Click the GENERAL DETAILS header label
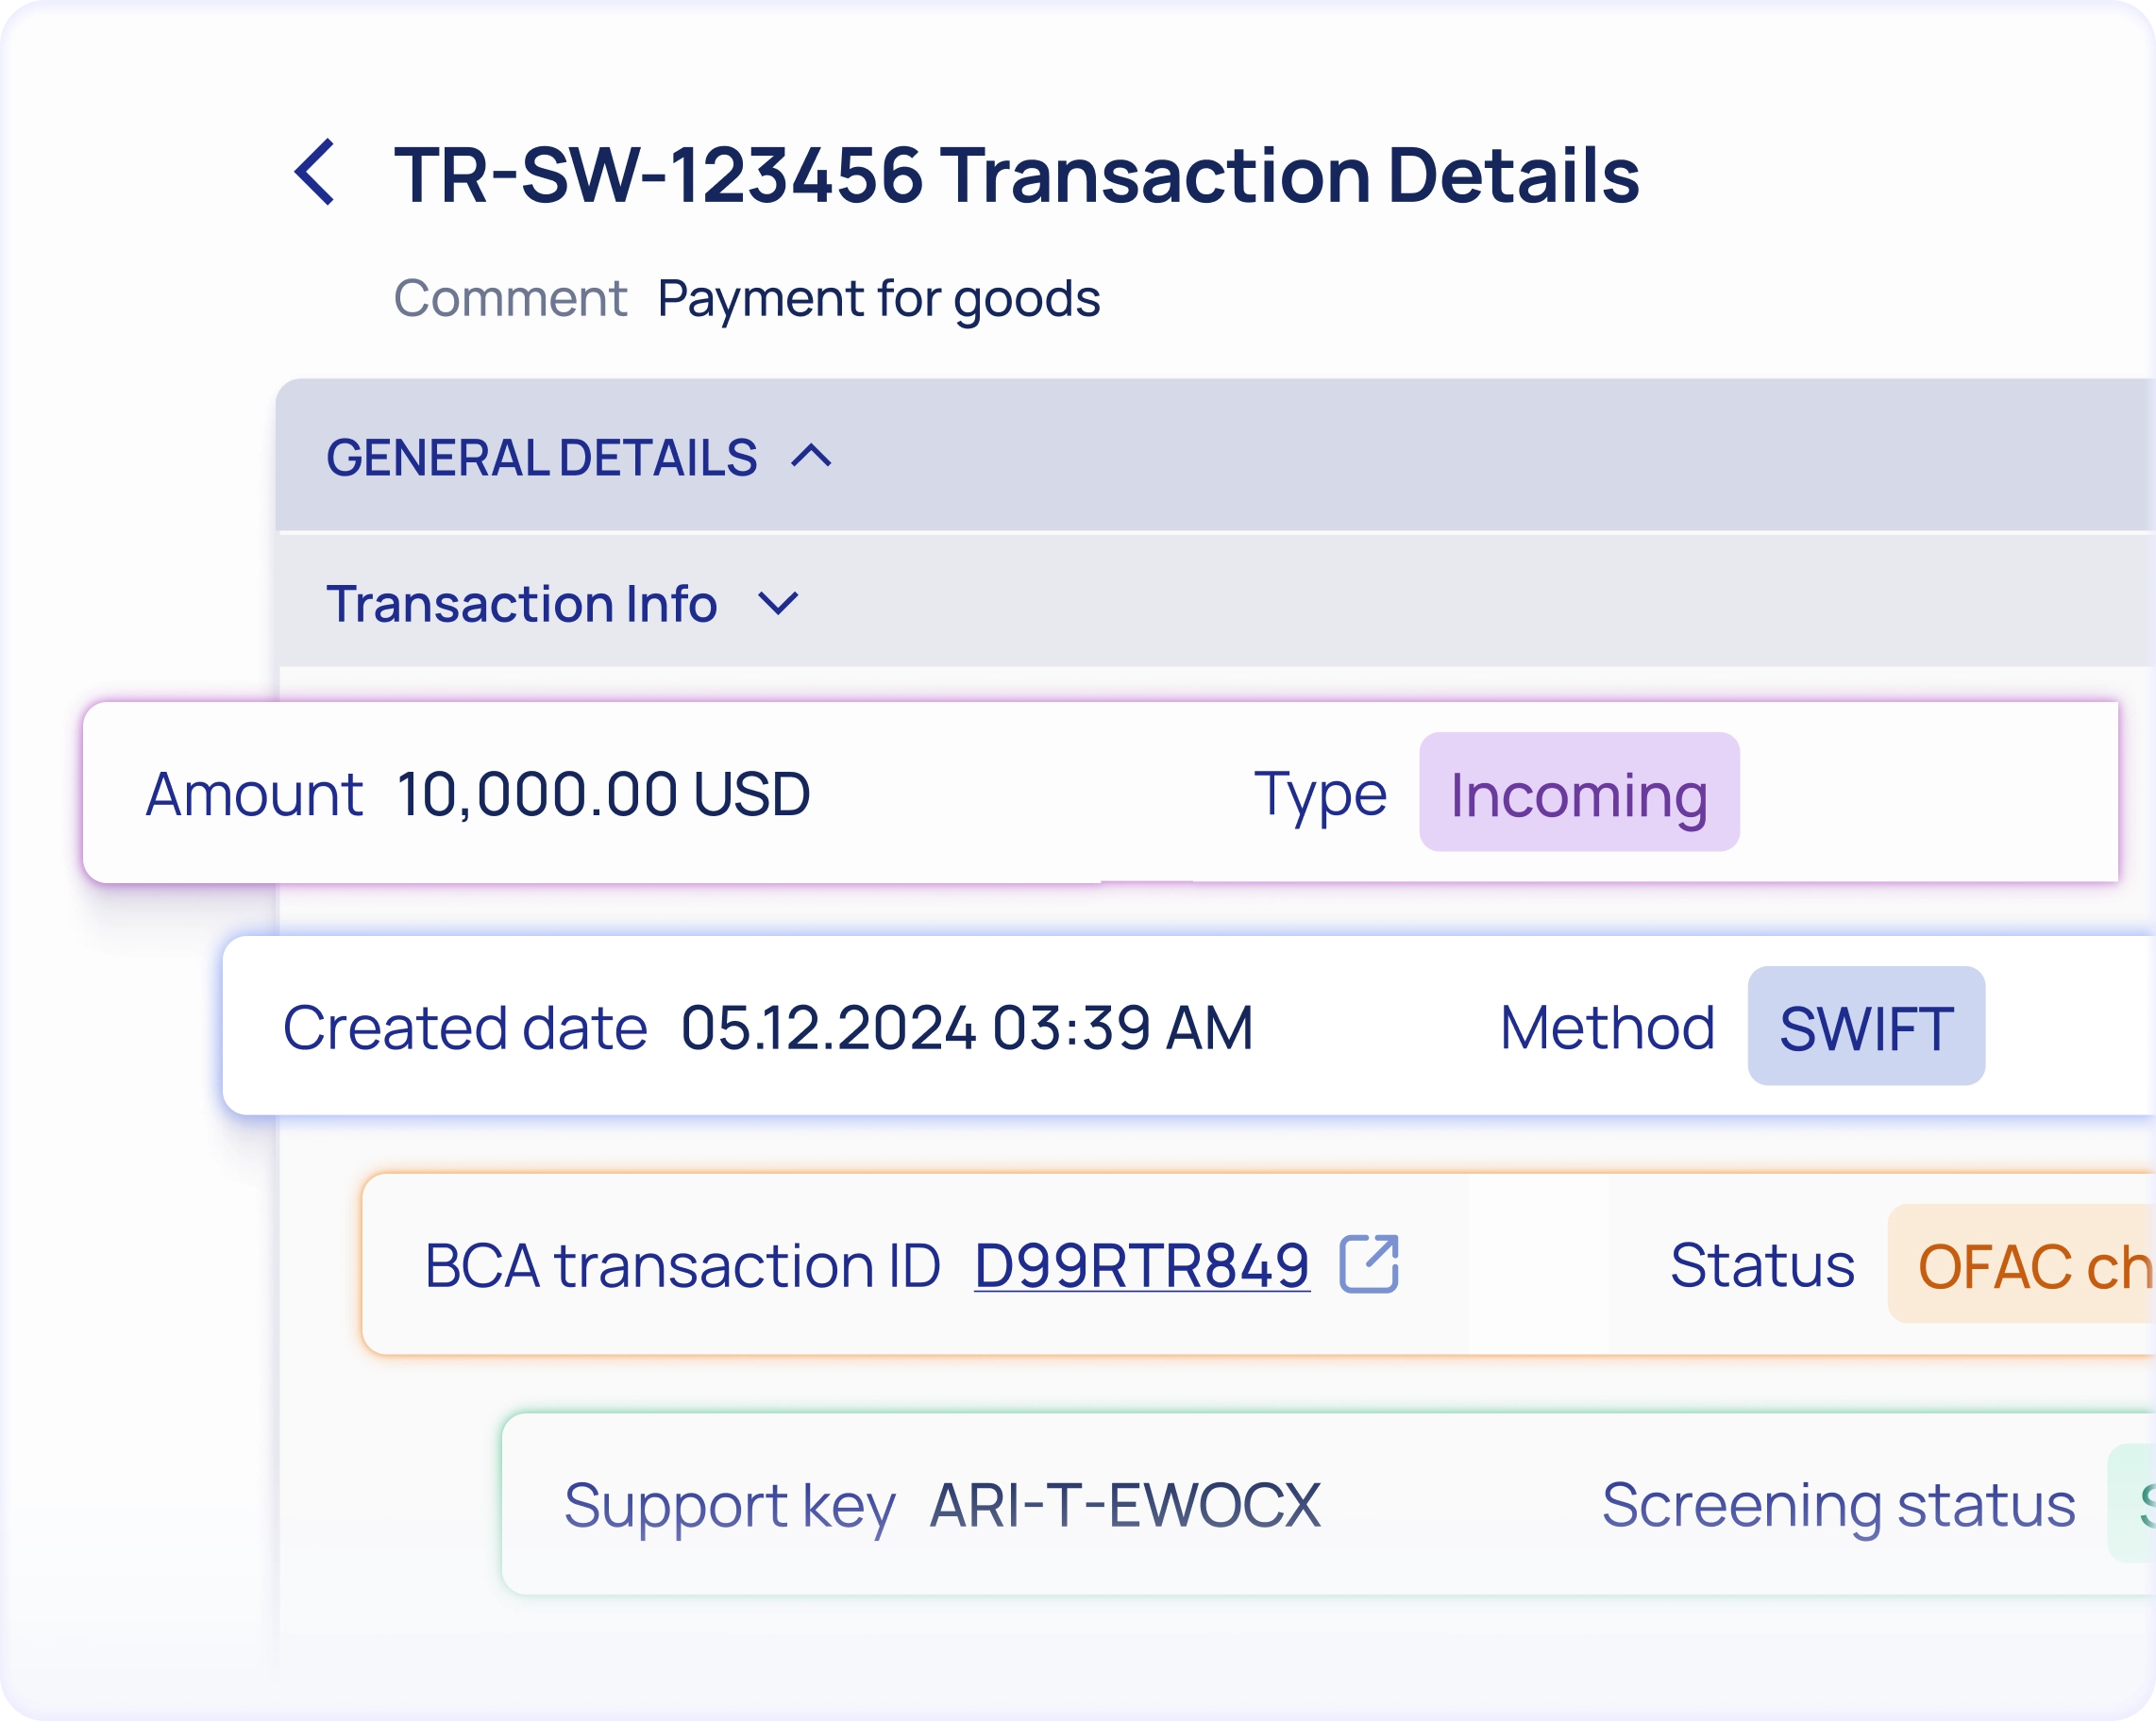Screen dimensions: 2156x1721 pos(541,458)
